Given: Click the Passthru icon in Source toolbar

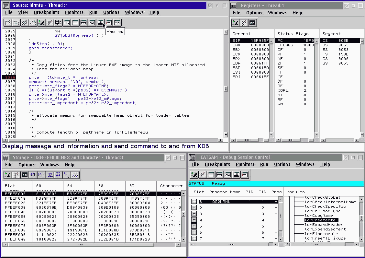Looking at the screenshot, I should [100, 23].
